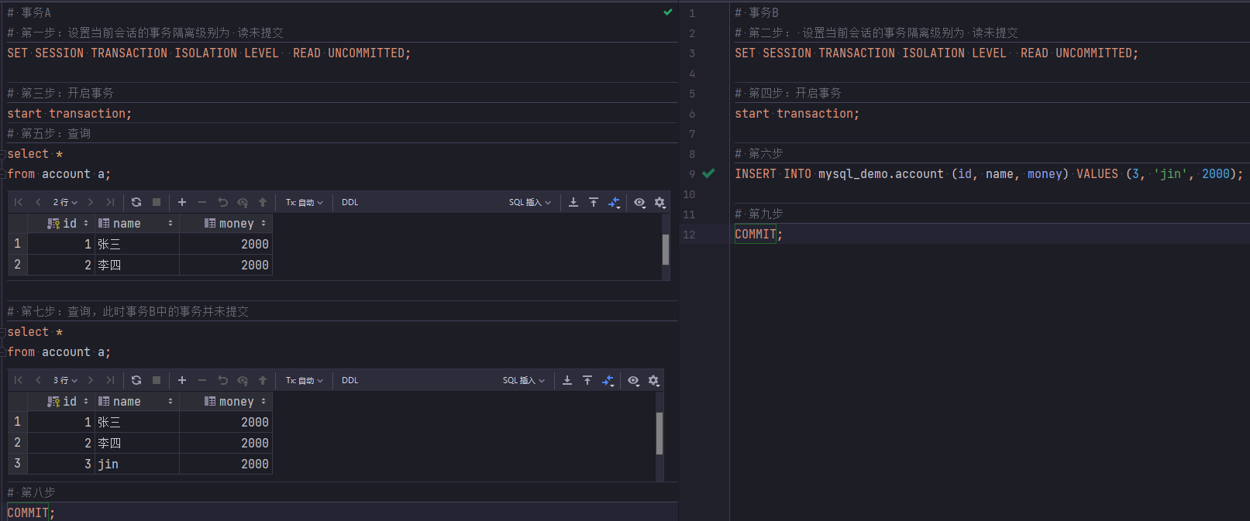Click the DDL button in second result toolbar
This screenshot has height=521, width=1250.
(350, 380)
